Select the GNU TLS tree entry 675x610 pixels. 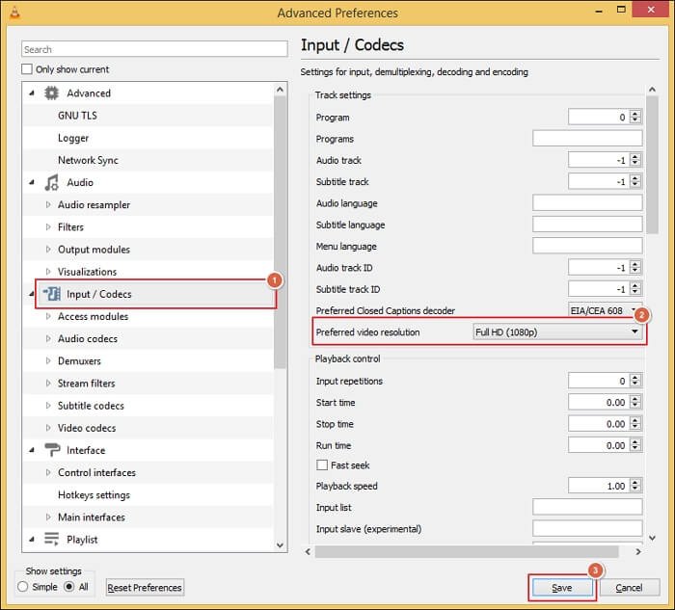[77, 116]
